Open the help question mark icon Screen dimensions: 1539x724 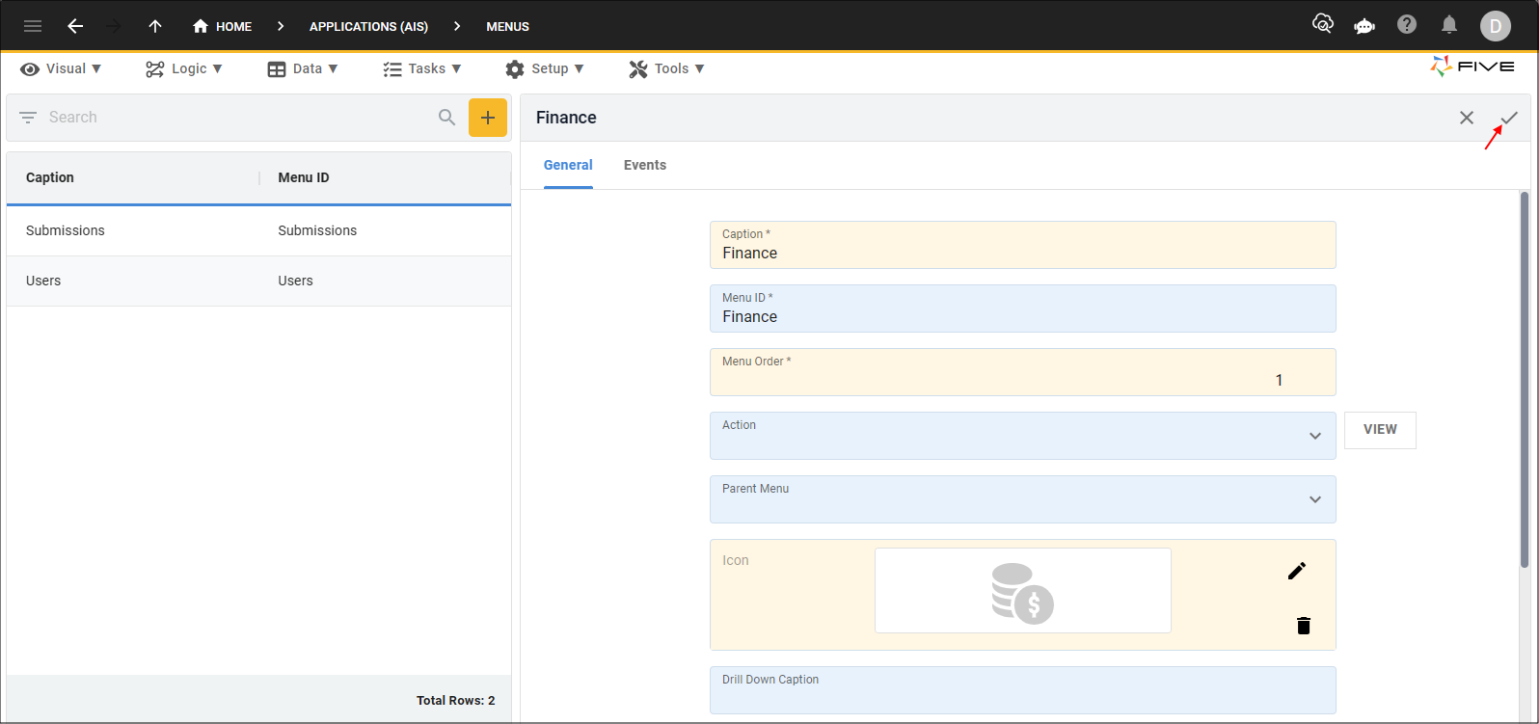point(1407,25)
